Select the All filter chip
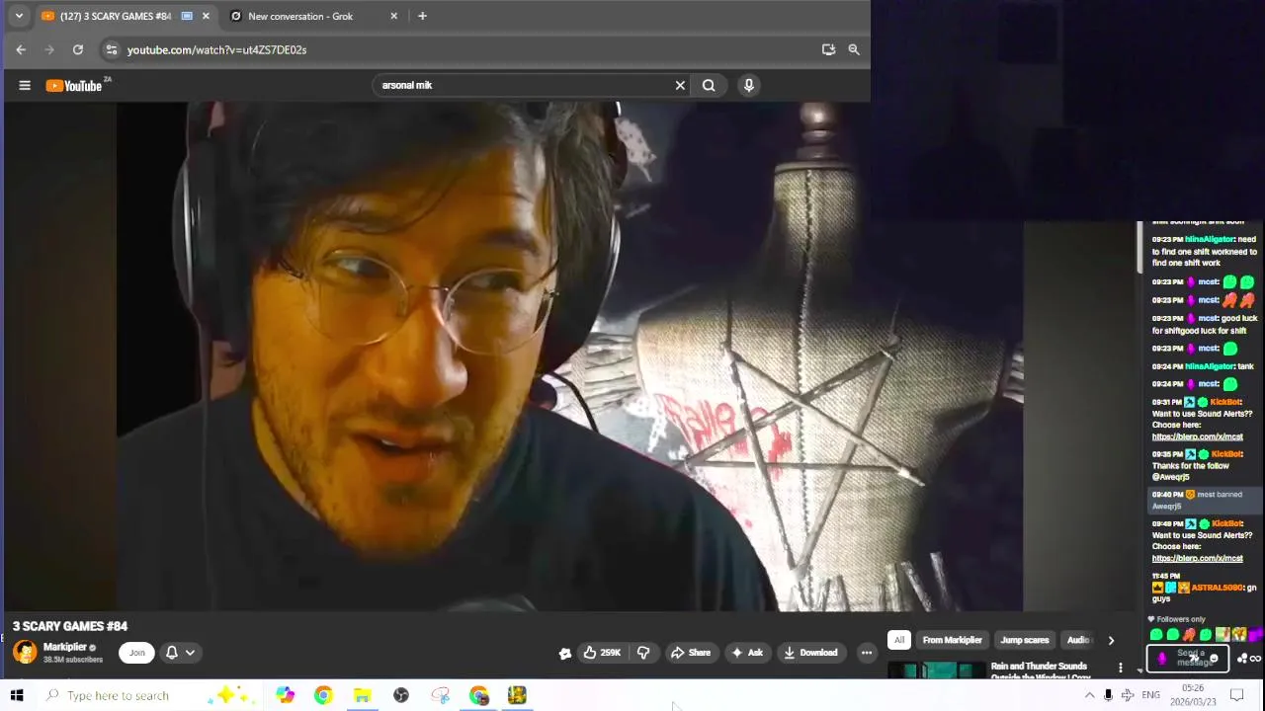This screenshot has width=1265, height=711. point(898,640)
